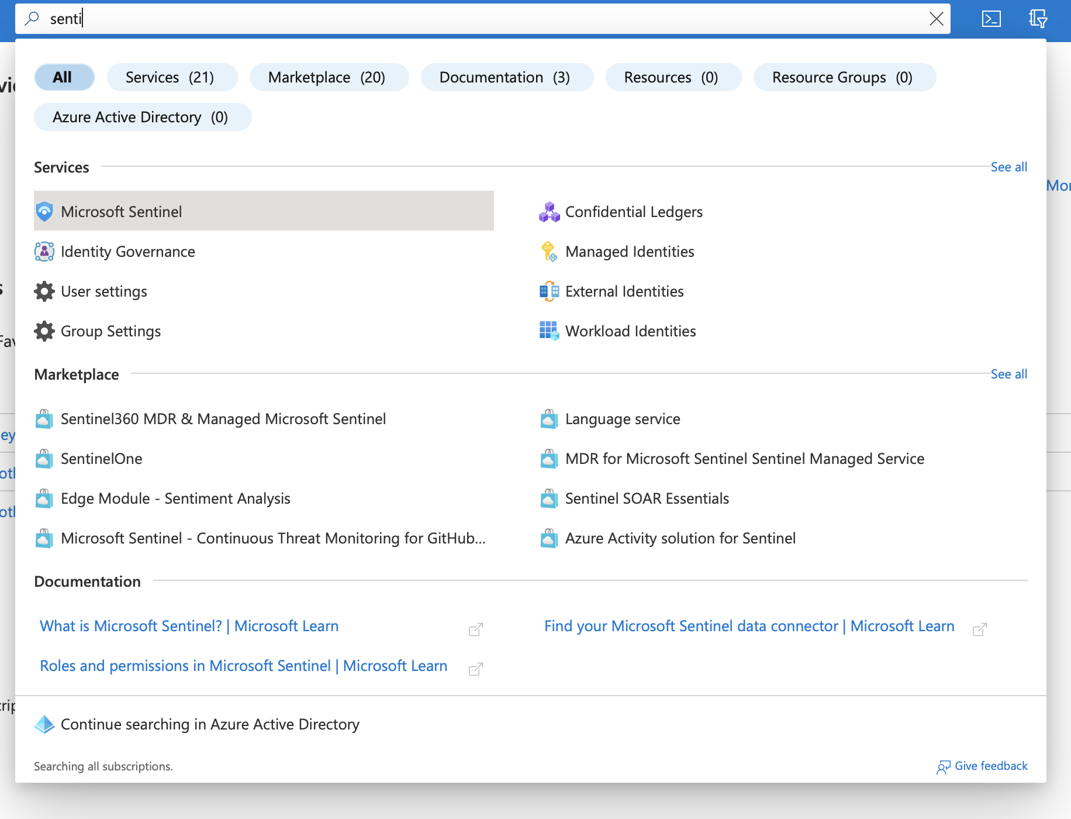The width and height of the screenshot is (1071, 819).
Task: Filter results to Services (21)
Action: point(172,77)
